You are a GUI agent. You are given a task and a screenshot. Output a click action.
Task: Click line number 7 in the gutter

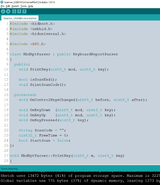click(7, 54)
